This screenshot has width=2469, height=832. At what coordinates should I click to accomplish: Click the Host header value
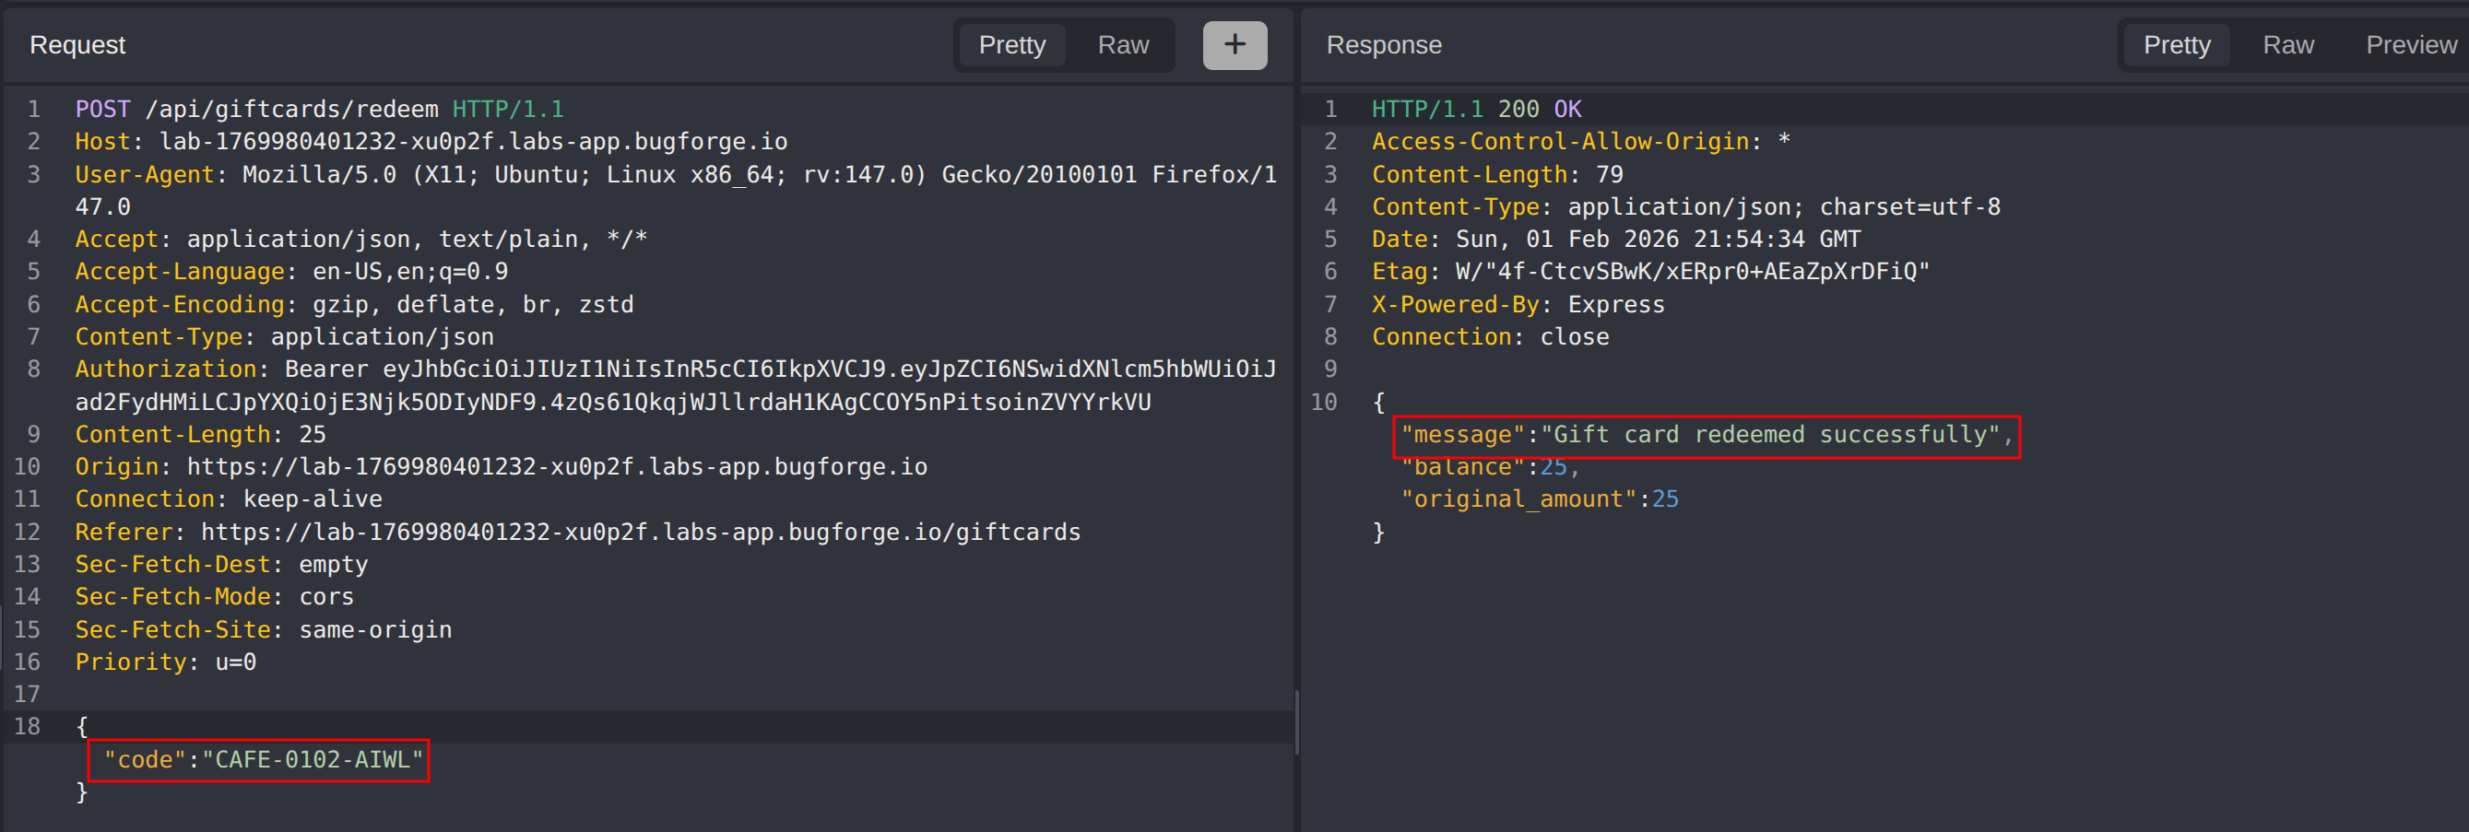[x=473, y=142]
